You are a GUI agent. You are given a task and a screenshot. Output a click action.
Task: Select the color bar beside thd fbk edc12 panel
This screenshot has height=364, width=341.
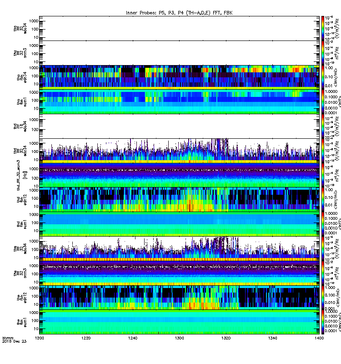[x=323, y=200]
